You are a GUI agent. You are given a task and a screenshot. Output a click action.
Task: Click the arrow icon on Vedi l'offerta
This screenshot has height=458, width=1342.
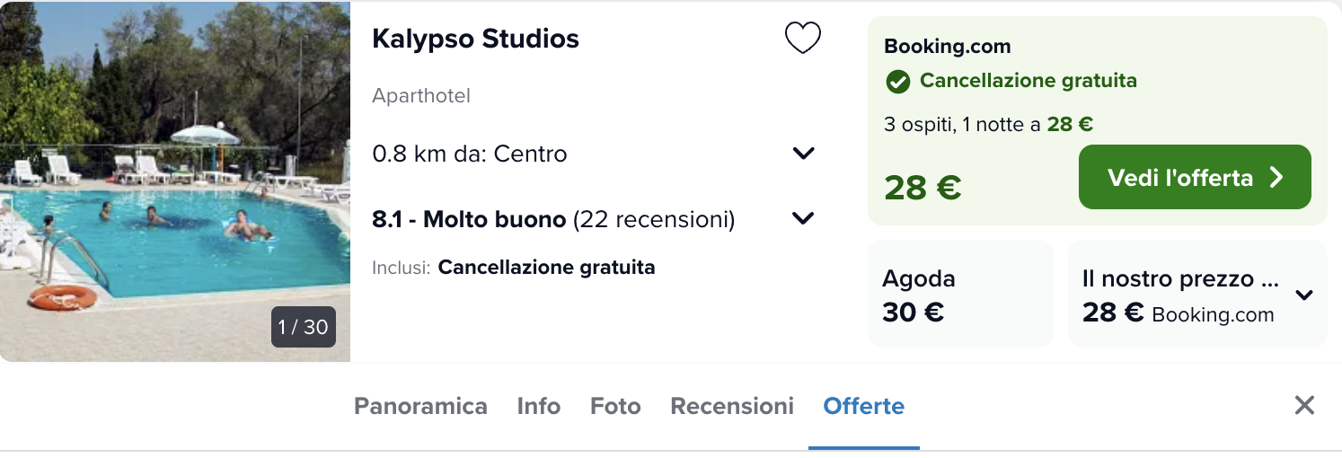pos(1276,178)
